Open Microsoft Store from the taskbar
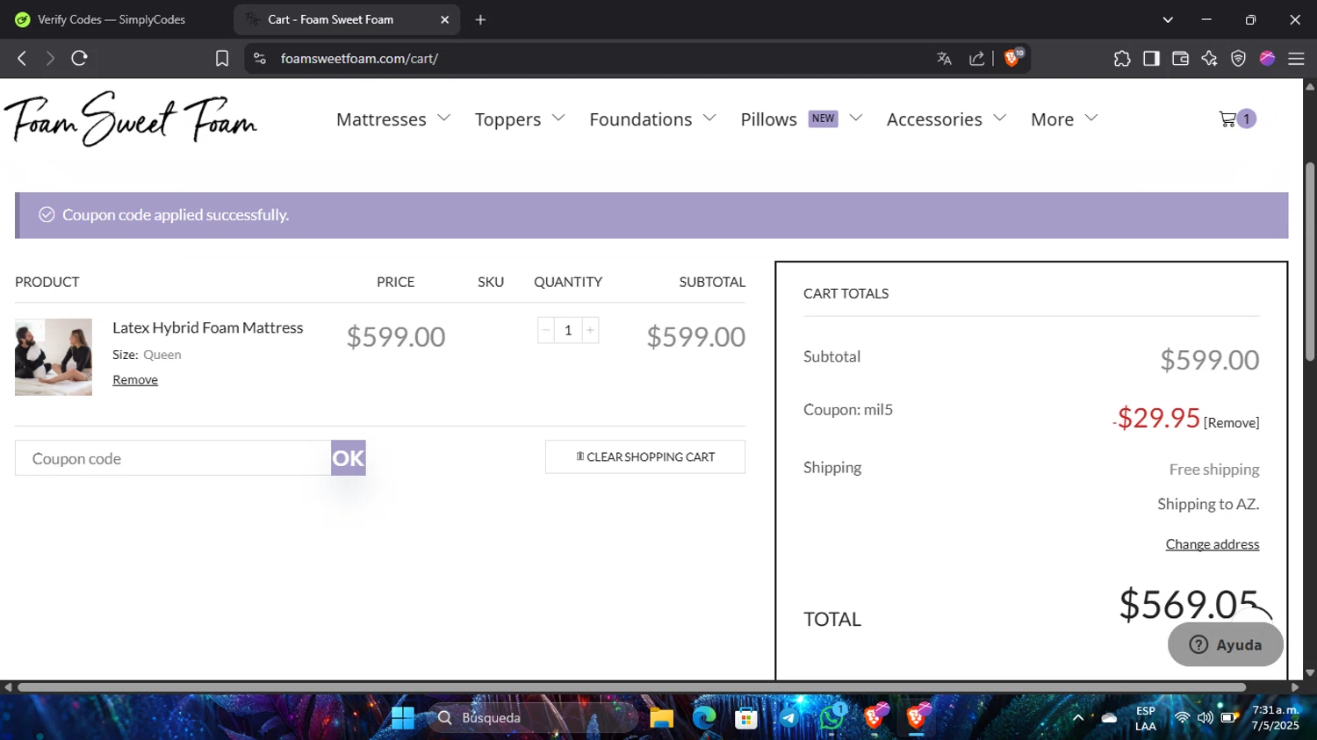This screenshot has width=1317, height=740. point(745,718)
